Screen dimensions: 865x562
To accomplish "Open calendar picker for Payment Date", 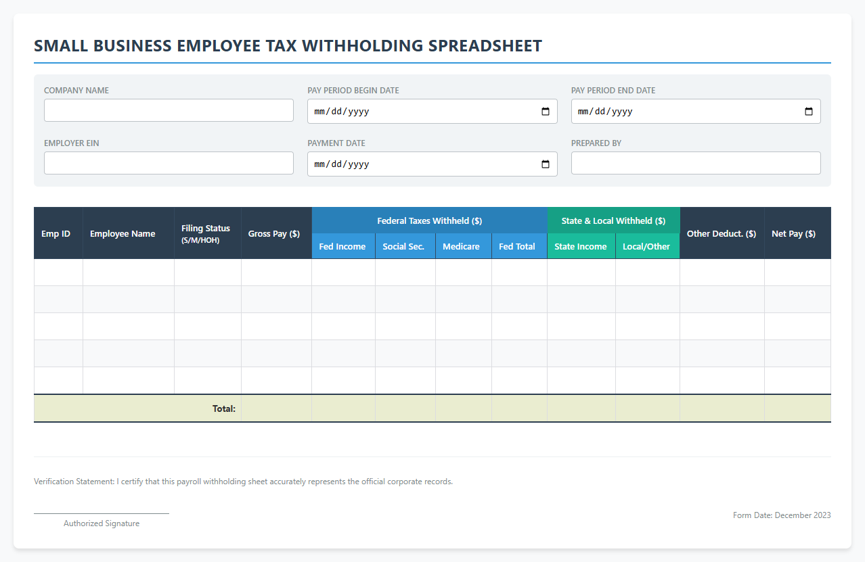I will 546,164.
